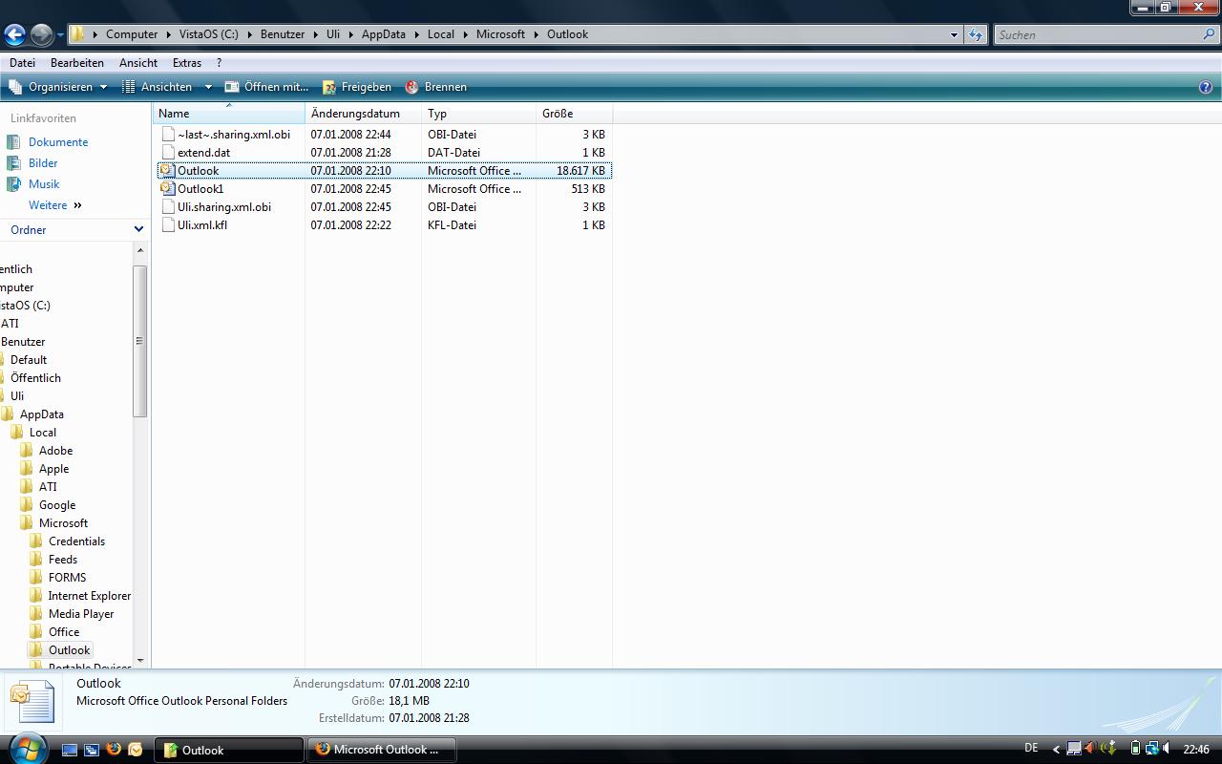Select Adobe folder in tree
This screenshot has height=764, width=1222.
coord(55,451)
